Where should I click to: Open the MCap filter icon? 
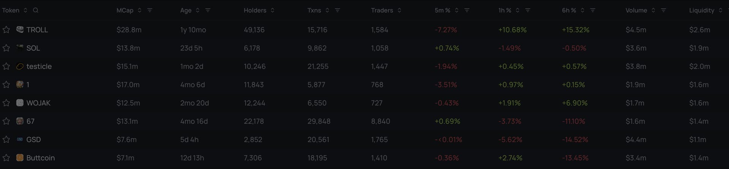point(150,10)
